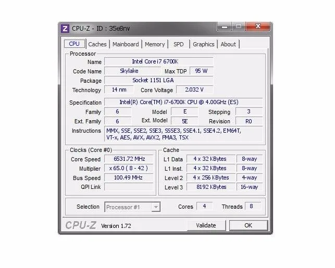Select the Memory tab
Image resolution: width=335 pixels, height=268 pixels.
[x=155, y=44]
